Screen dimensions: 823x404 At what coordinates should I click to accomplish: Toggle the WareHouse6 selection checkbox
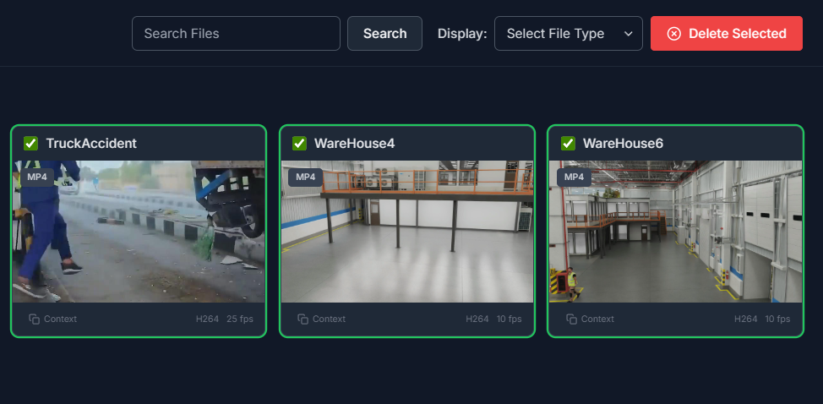coord(568,144)
